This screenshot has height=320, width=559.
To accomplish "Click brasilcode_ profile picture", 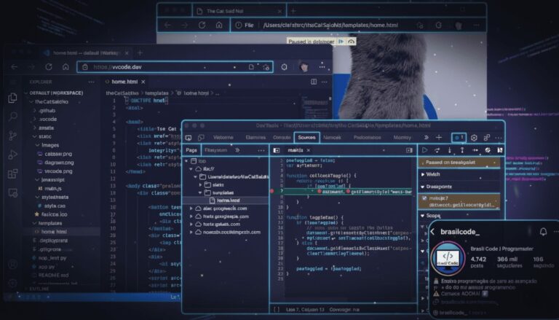I will click(x=448, y=258).
